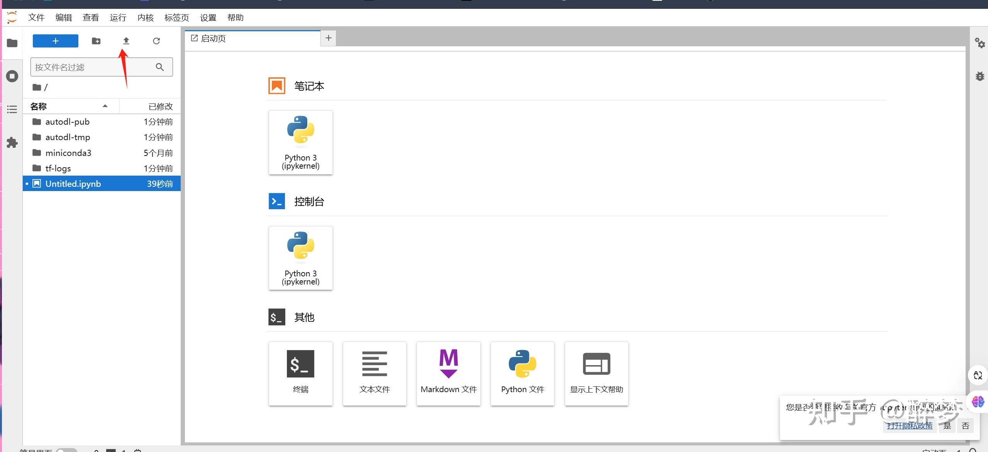Open the extension manager puzzle icon
The height and width of the screenshot is (452, 988).
pyautogui.click(x=12, y=143)
